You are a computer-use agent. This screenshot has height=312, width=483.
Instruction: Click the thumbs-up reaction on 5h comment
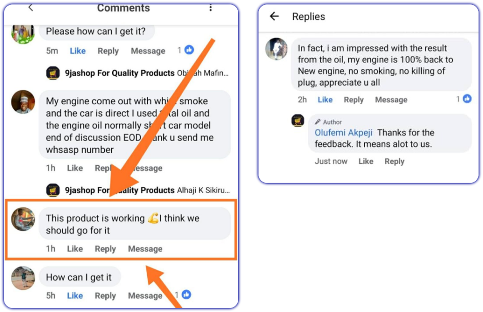[186, 295]
